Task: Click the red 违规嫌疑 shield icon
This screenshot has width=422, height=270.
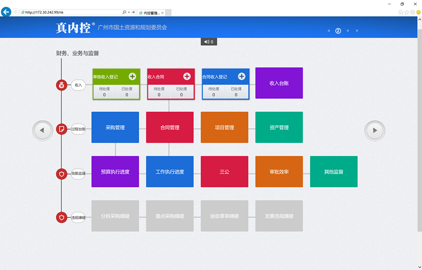Action: tap(62, 217)
